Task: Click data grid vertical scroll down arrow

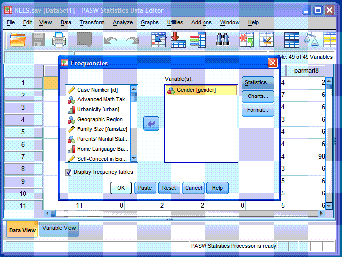Action: coord(329,206)
